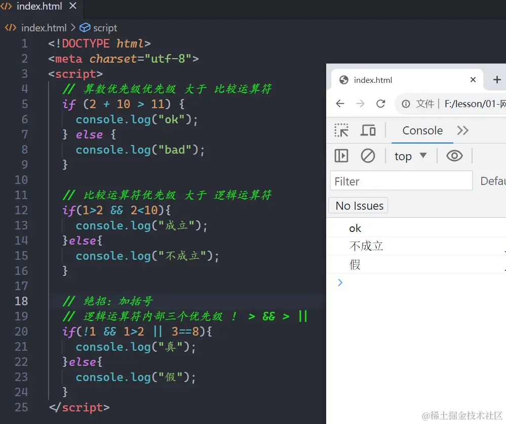Click the site information icon in address bar

coord(406,104)
